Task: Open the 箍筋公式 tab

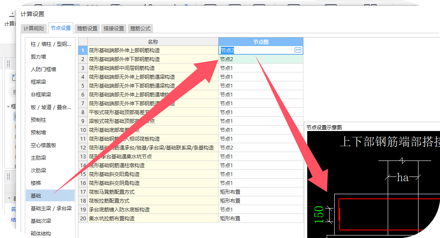Action: point(140,28)
